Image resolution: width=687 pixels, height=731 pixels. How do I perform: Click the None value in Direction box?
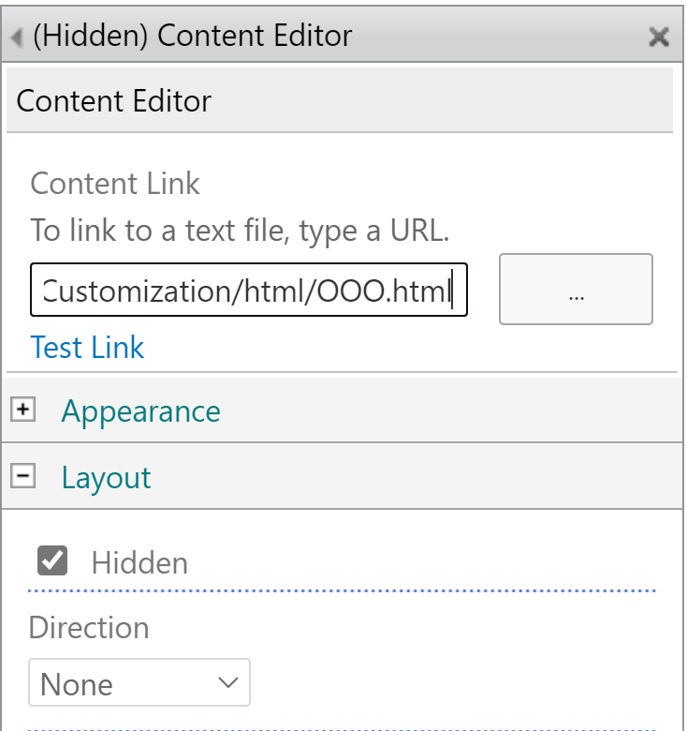(x=77, y=684)
